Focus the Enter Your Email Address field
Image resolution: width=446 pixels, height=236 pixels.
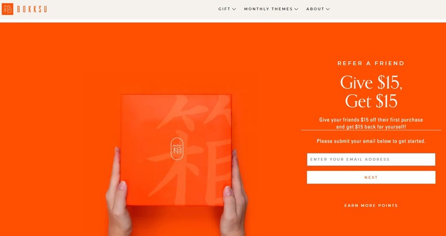point(371,160)
